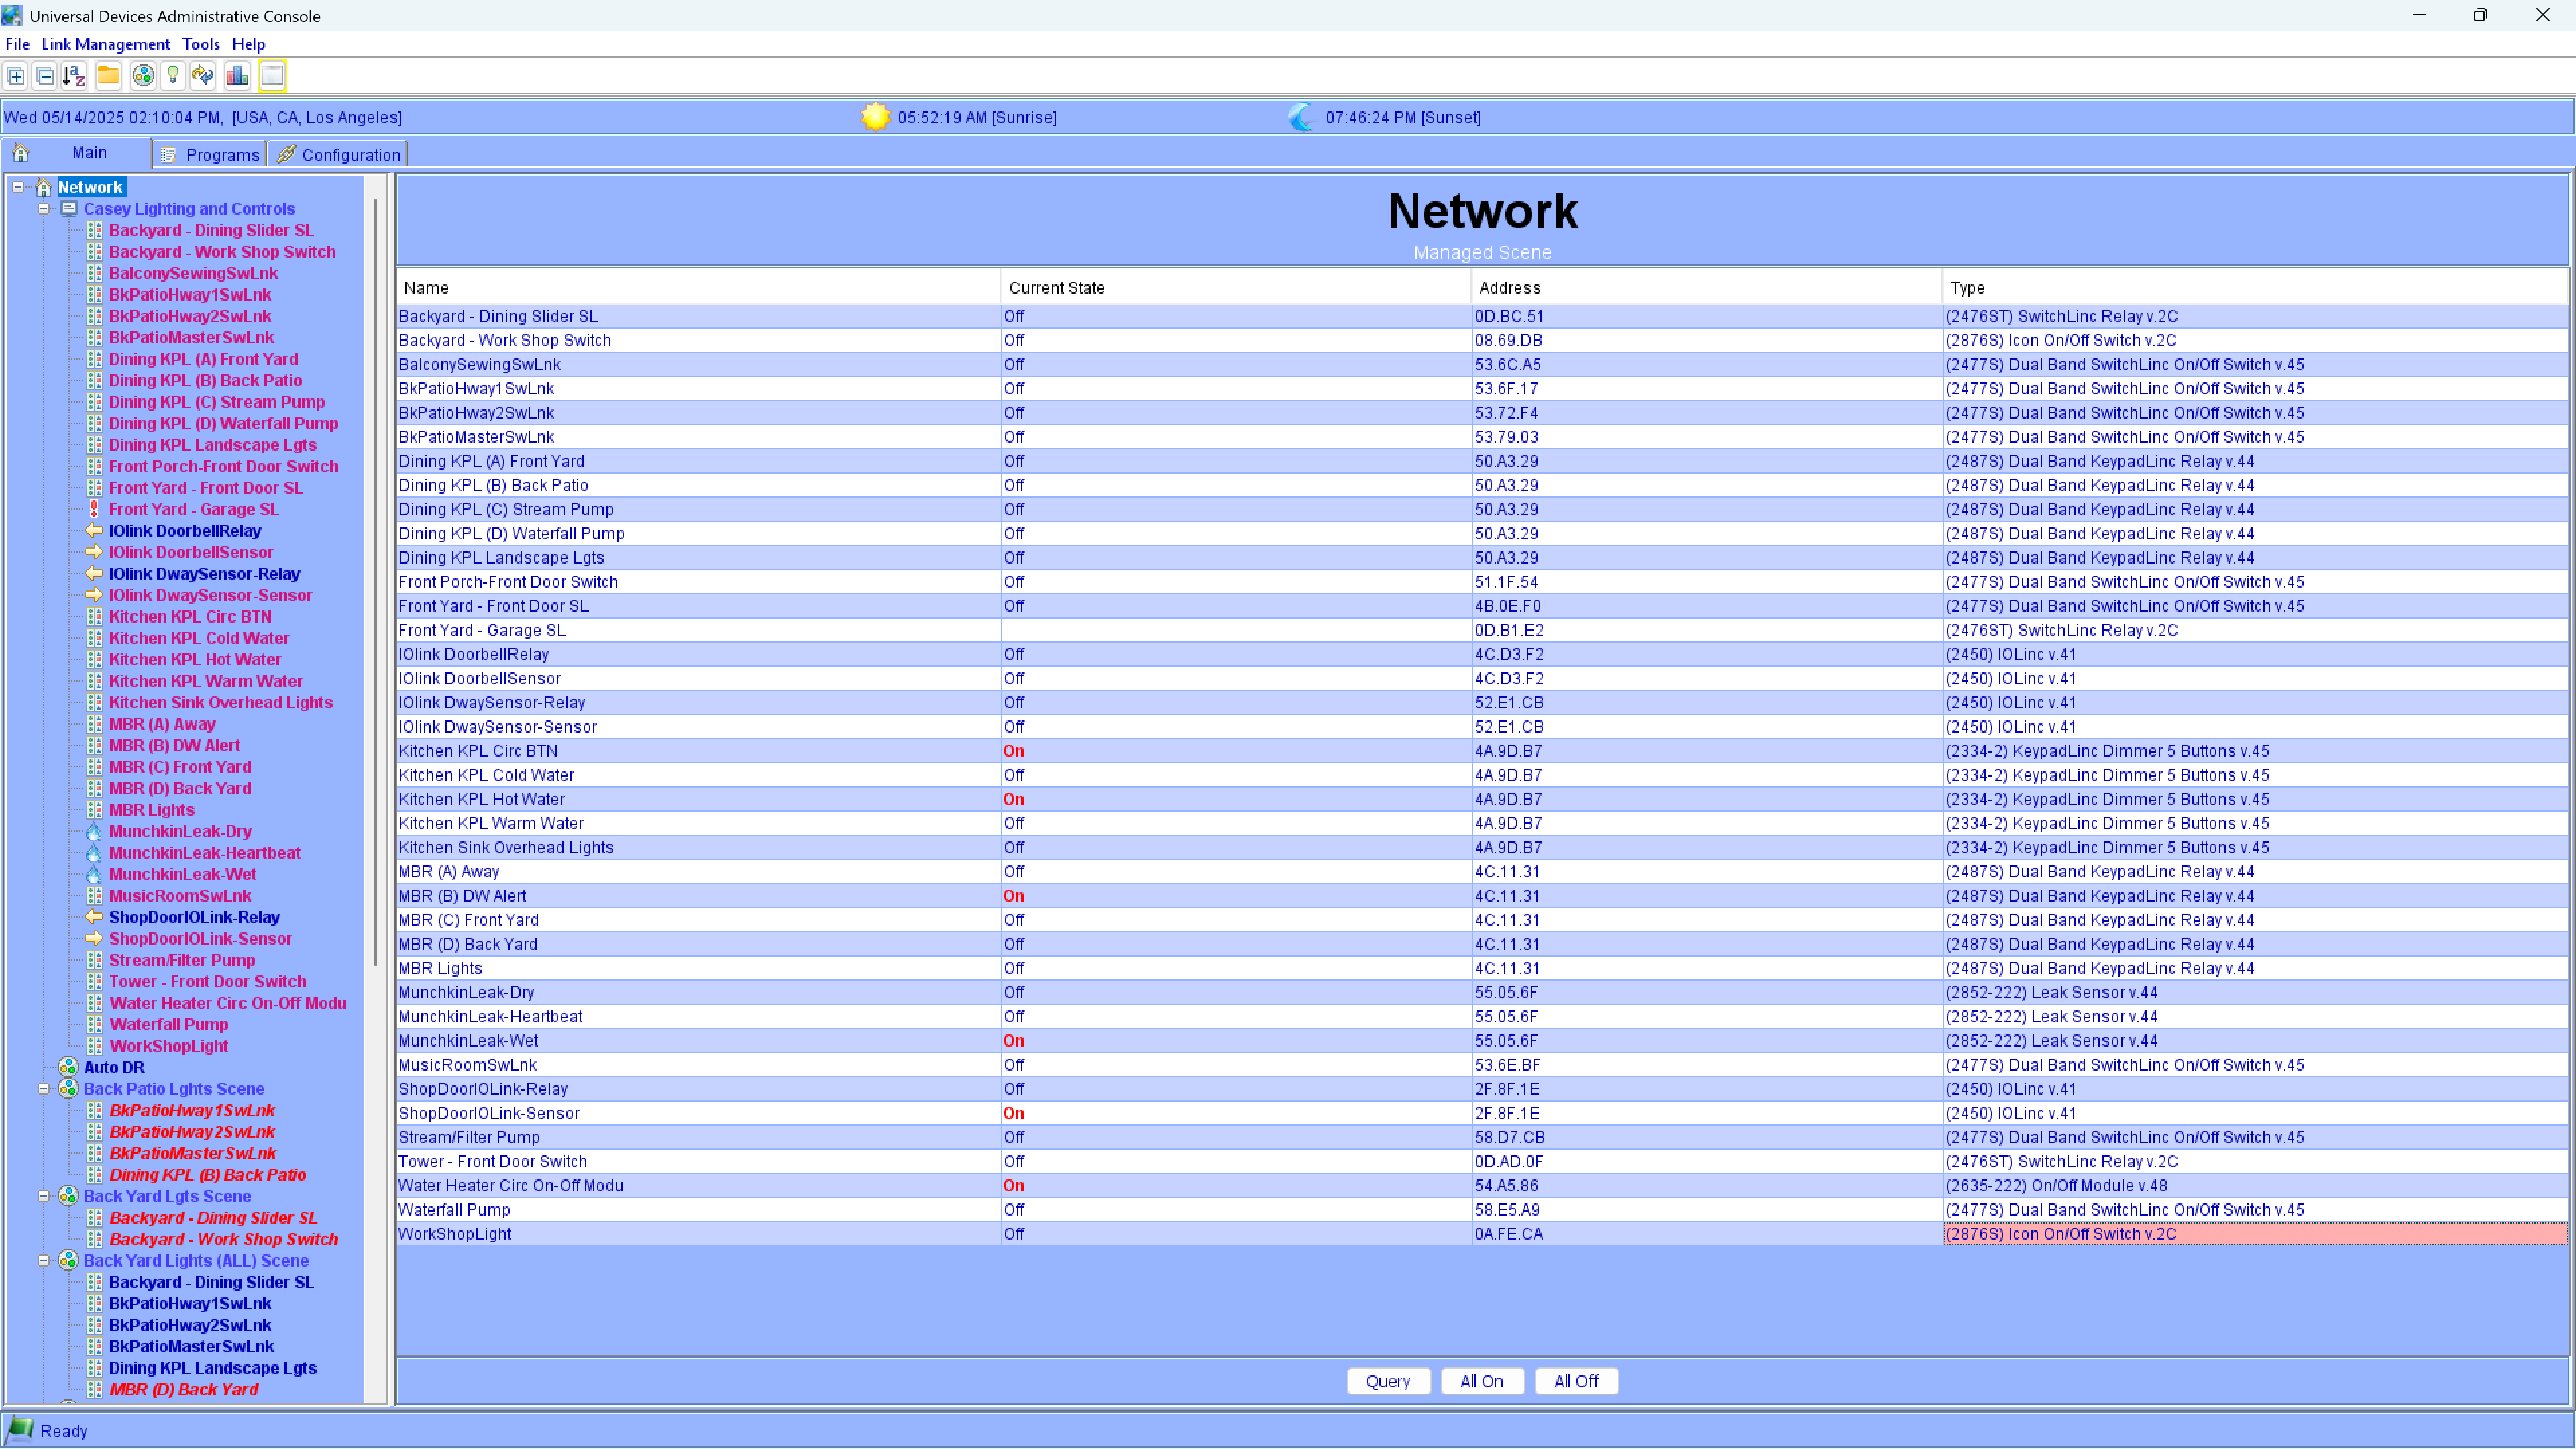Viewport: 2576px width, 1449px height.
Task: Select Dining KPL (B) Back Patio under Back Patio scene
Action: pos(207,1175)
